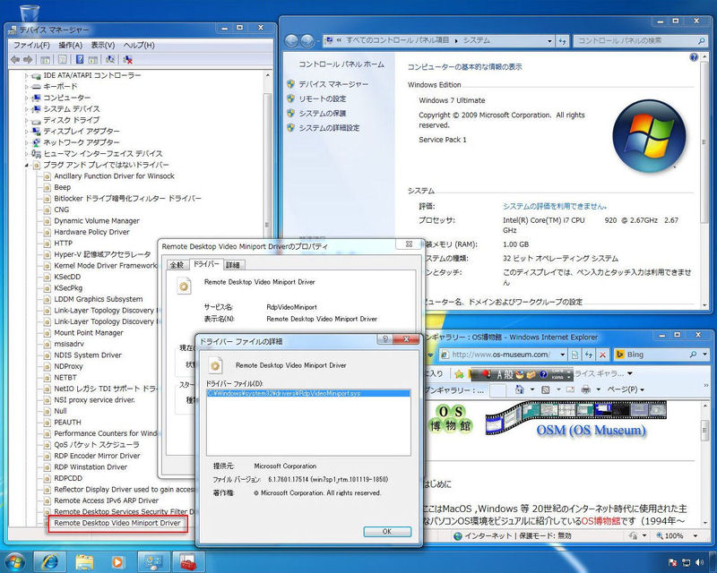The height and width of the screenshot is (573, 717).
Task: Expand the ディスク ドライブ node
Action: [26, 120]
